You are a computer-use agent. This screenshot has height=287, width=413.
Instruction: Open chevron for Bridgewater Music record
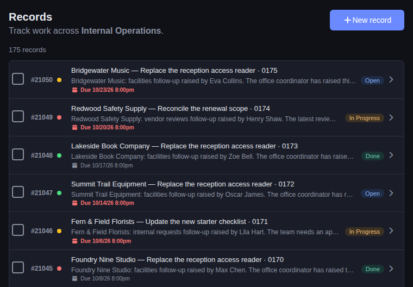click(391, 79)
